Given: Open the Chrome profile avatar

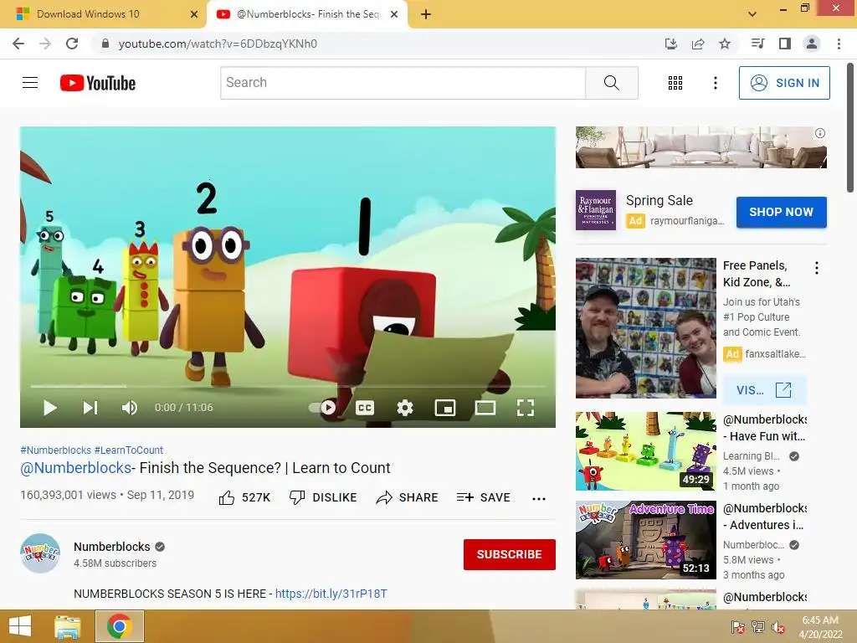Looking at the screenshot, I should [812, 44].
